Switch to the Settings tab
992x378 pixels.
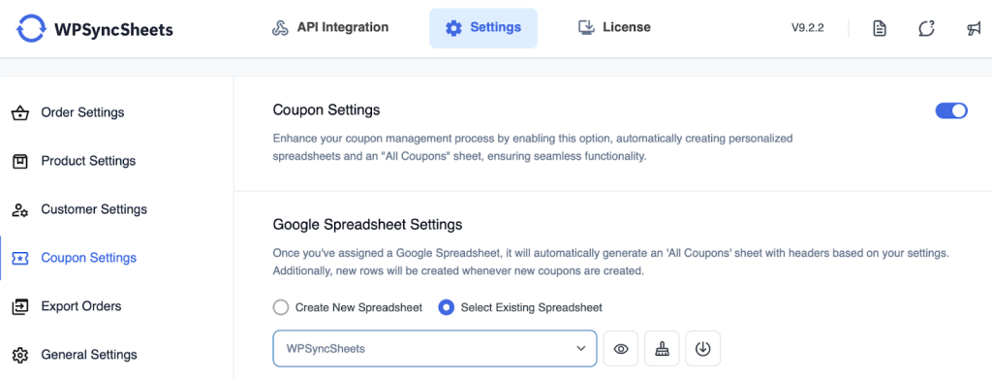pyautogui.click(x=483, y=28)
